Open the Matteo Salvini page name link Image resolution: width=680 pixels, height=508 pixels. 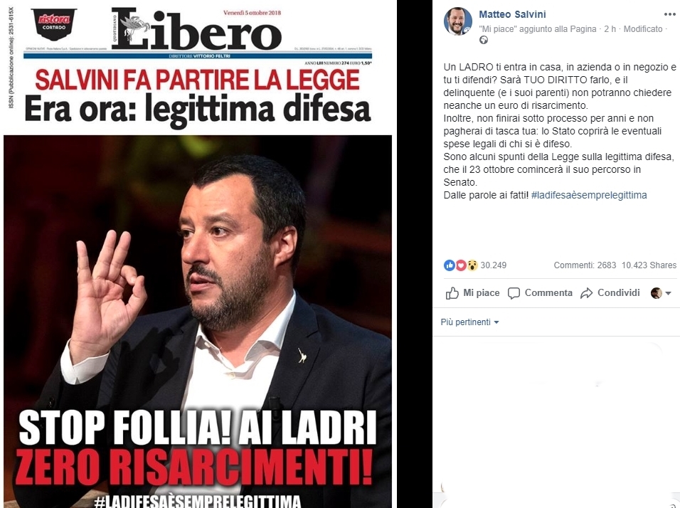coord(512,14)
